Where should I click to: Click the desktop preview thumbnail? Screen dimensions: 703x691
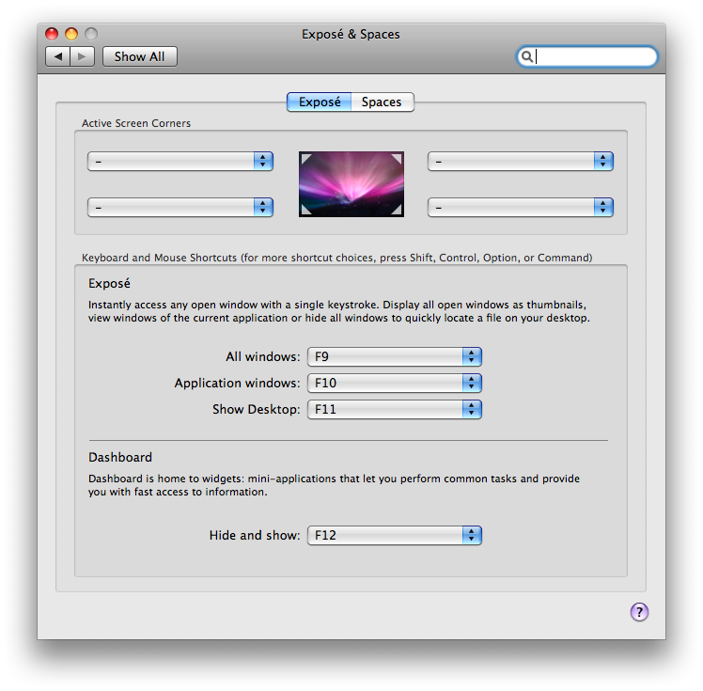point(351,184)
